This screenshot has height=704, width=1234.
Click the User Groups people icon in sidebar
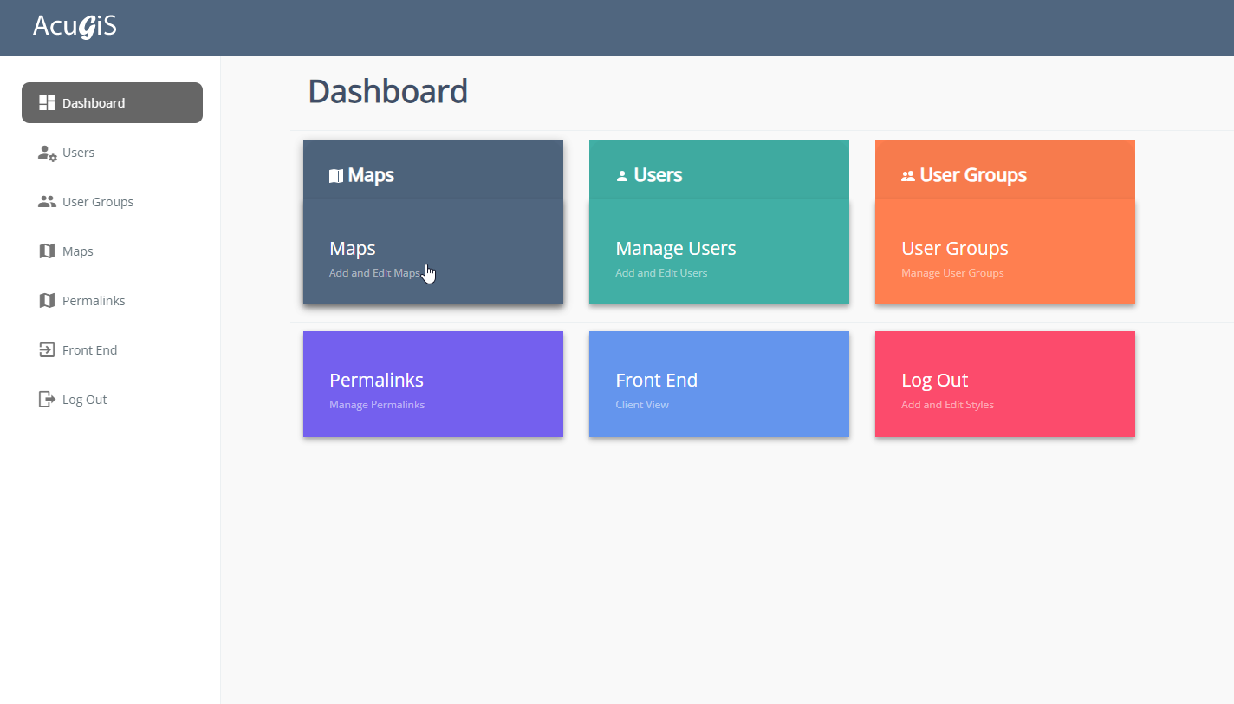47,202
